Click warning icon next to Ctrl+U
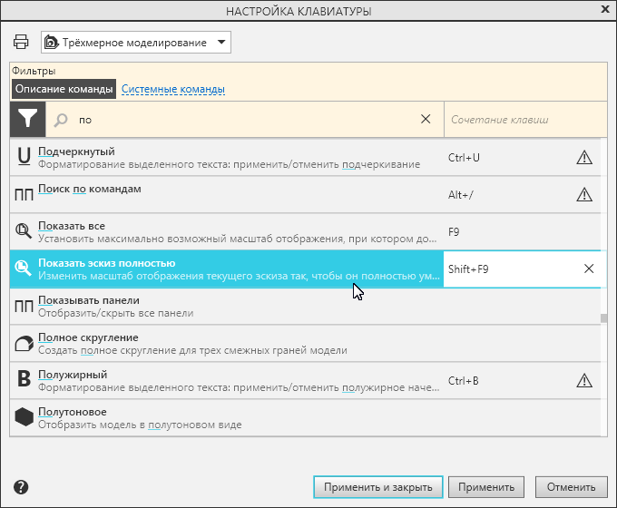This screenshot has height=508, width=617. tap(584, 158)
